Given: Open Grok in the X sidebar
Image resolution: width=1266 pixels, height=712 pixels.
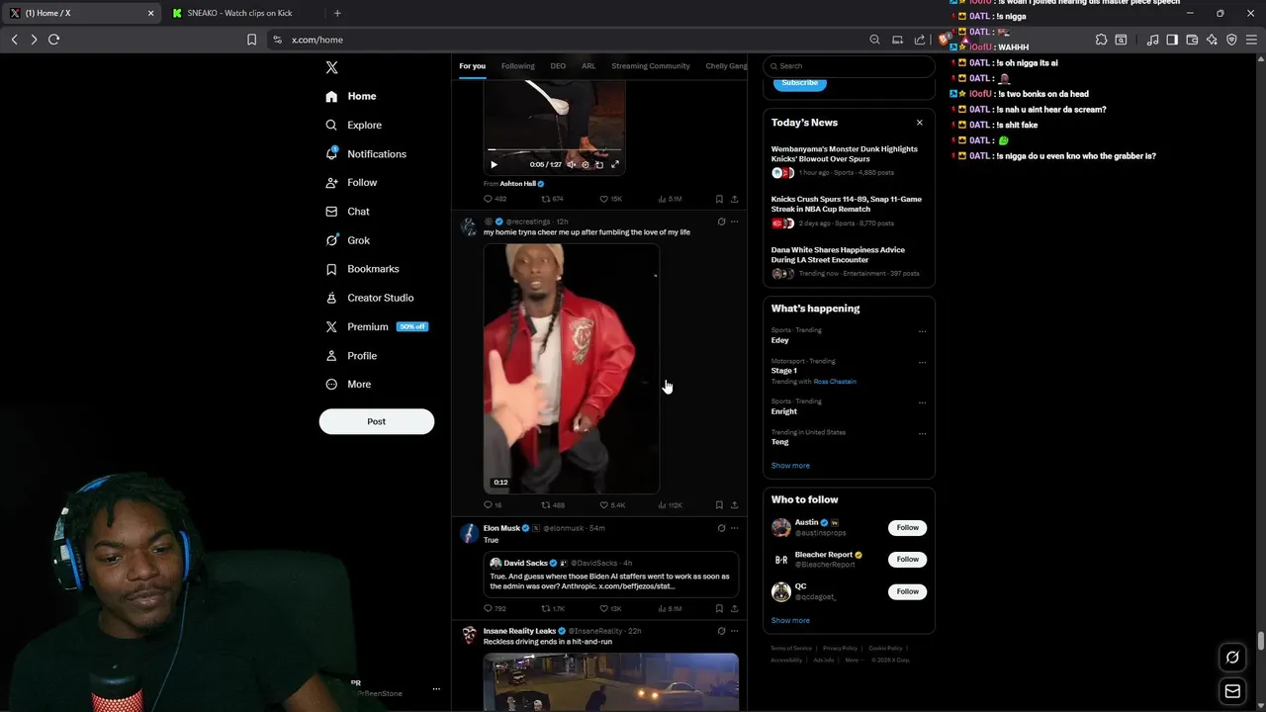Looking at the screenshot, I should point(347,240).
